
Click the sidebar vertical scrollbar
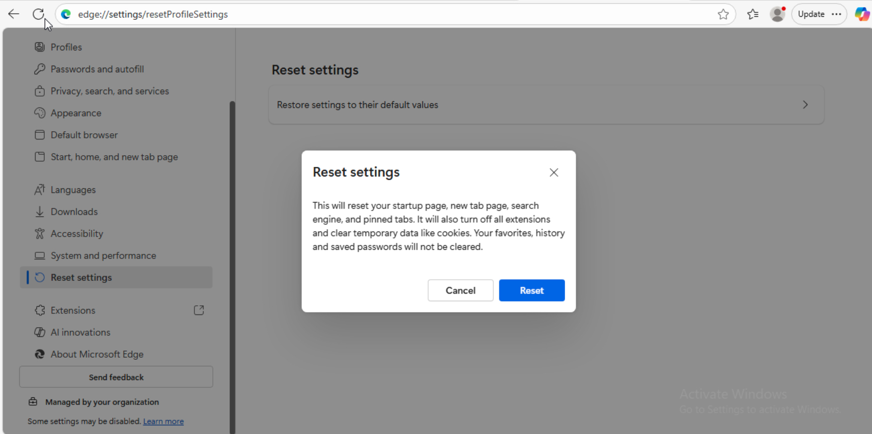pyautogui.click(x=233, y=267)
